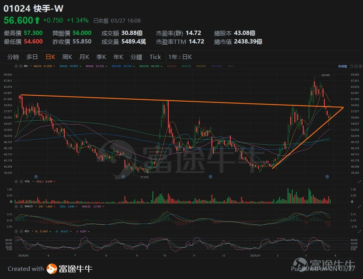This screenshot has width=363, height=279.
Task: Switch to the Tick tab
Action: tap(155, 57)
